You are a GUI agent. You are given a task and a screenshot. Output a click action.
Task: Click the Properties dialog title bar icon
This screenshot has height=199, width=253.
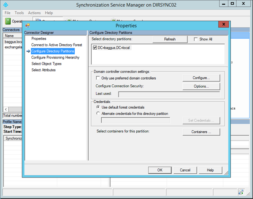point(28,25)
